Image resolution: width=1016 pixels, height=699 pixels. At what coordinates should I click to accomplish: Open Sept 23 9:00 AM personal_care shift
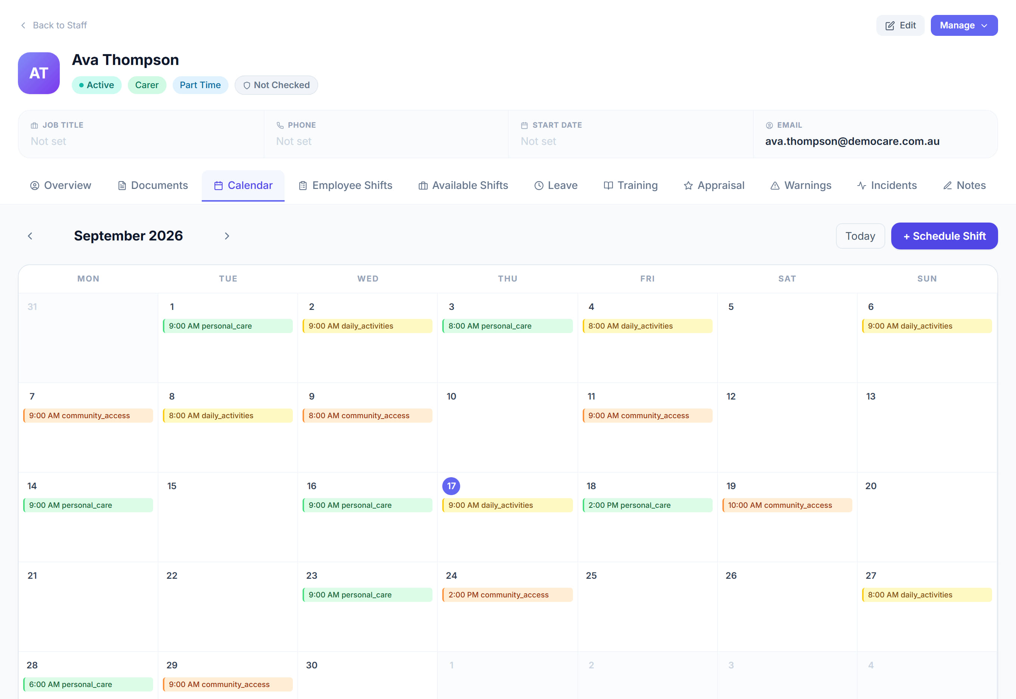click(367, 595)
